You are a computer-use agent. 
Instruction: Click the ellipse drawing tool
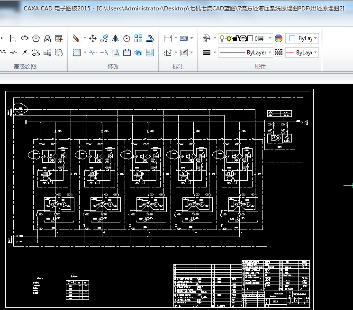tap(25, 38)
